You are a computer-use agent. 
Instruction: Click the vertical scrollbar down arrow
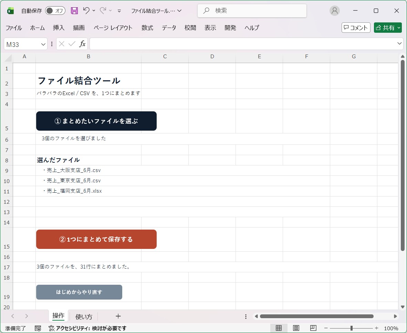click(403, 307)
